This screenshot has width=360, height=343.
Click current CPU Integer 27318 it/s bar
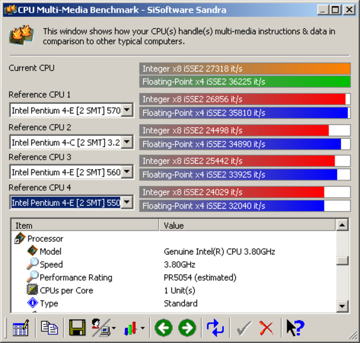245,68
